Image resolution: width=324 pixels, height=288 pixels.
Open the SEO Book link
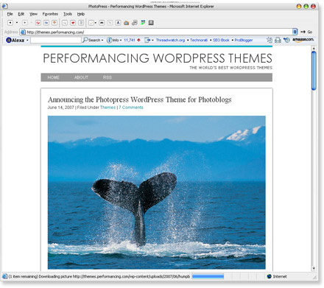[x=221, y=40]
